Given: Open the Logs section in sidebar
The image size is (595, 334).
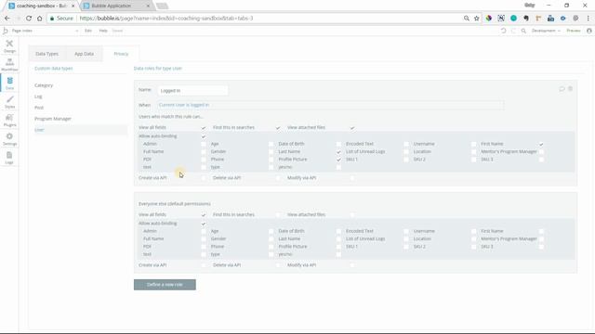Looking at the screenshot, I should (x=9, y=158).
